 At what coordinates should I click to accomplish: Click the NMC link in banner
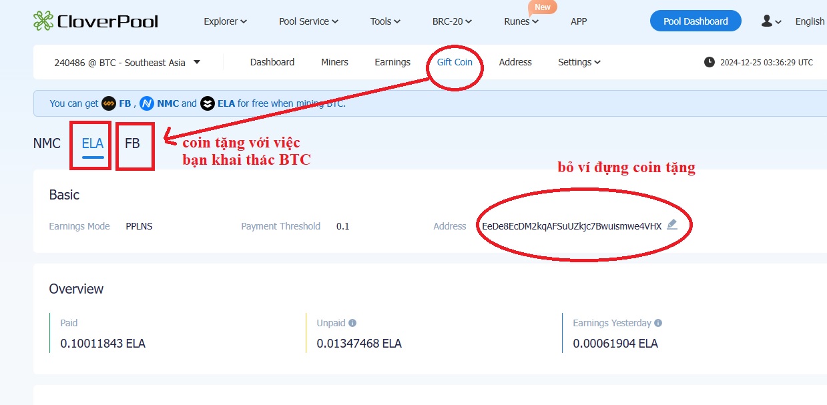tap(168, 103)
